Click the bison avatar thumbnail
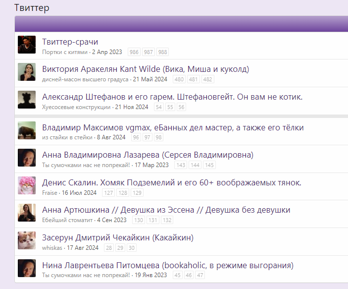Image resolution: width=348 pixels, height=289 pixels. tap(27, 130)
